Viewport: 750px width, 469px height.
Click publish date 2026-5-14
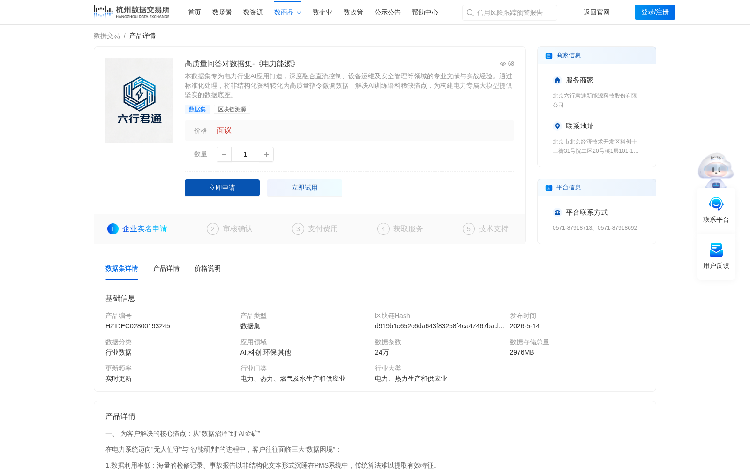[525, 326]
